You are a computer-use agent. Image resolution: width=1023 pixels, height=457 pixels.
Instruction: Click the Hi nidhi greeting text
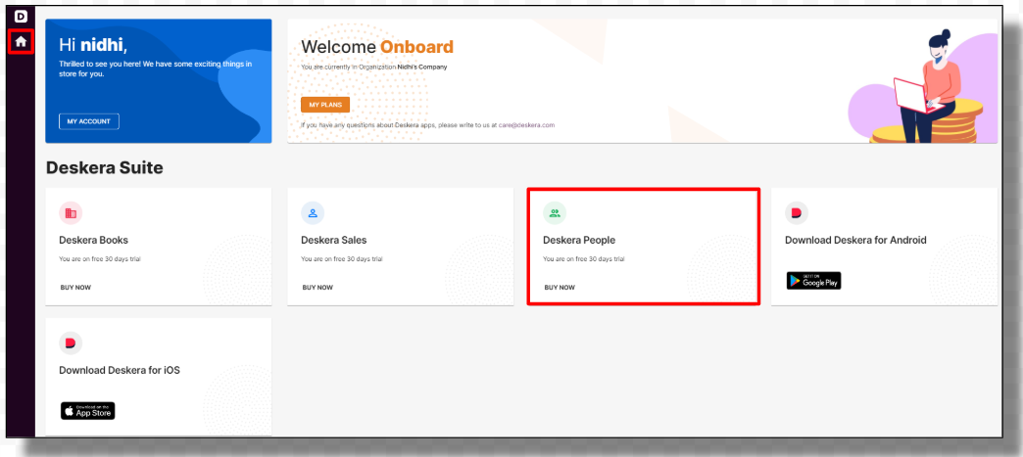pyautogui.click(x=93, y=44)
